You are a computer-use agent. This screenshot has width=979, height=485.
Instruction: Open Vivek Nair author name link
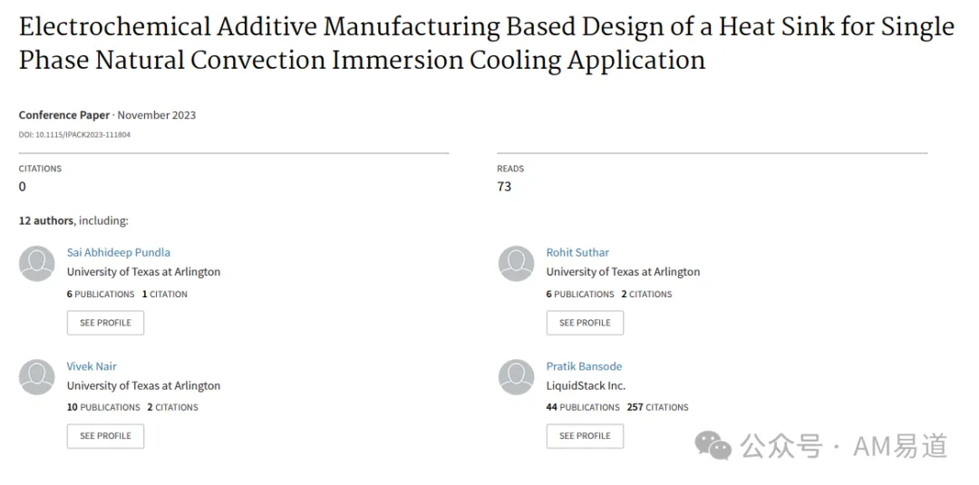92,366
